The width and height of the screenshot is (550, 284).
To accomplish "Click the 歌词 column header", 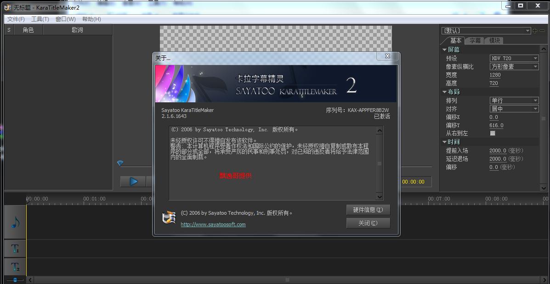I will [78, 30].
